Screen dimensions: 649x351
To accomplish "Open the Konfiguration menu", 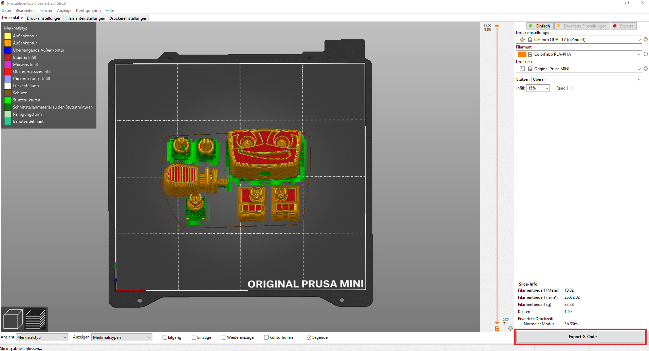I will tap(88, 11).
